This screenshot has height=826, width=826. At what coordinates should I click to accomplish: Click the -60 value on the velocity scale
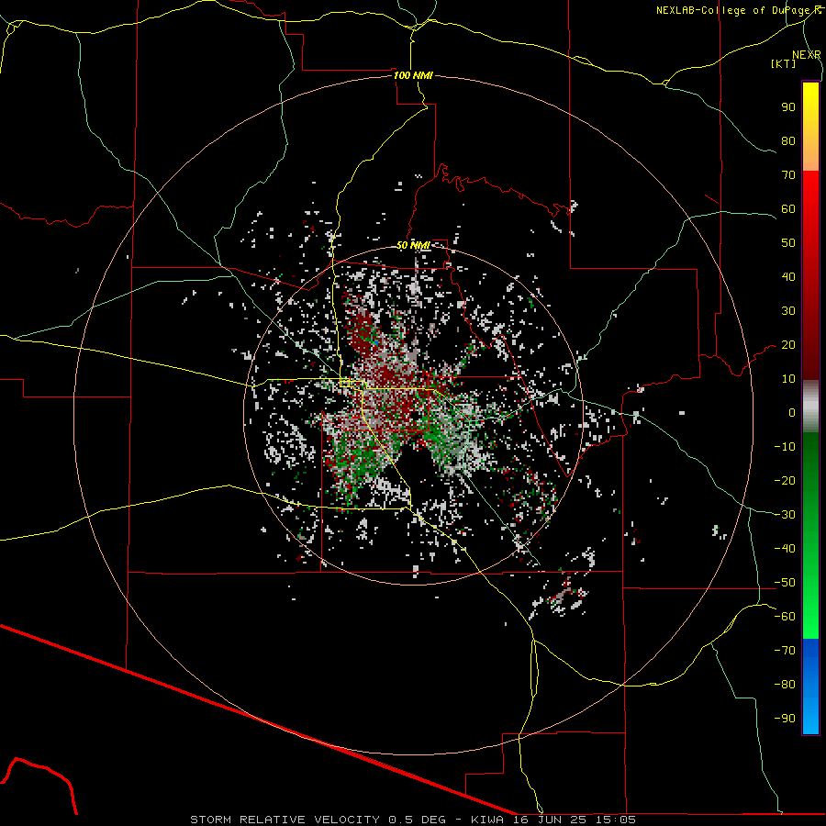point(785,617)
